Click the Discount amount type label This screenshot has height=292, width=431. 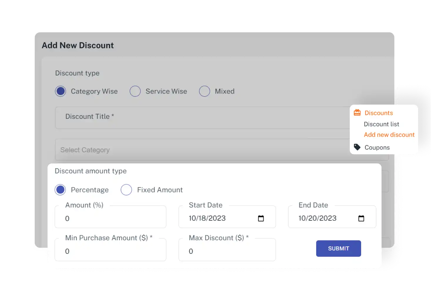[91, 171]
